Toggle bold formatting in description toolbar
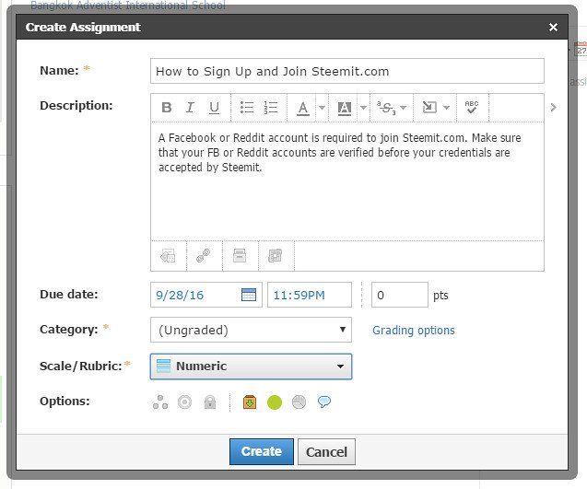The height and width of the screenshot is (489, 587). click(x=167, y=108)
